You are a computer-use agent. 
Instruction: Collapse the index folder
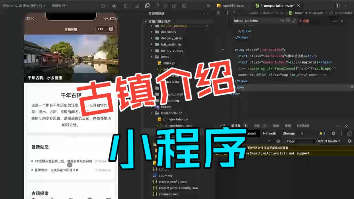point(152,57)
